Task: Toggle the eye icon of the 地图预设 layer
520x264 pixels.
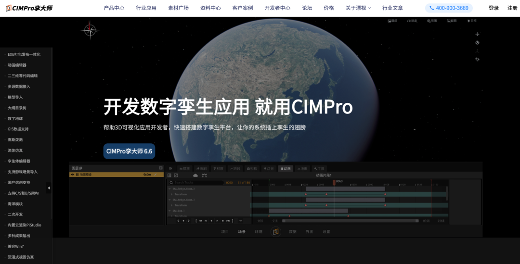Action: pos(72,175)
